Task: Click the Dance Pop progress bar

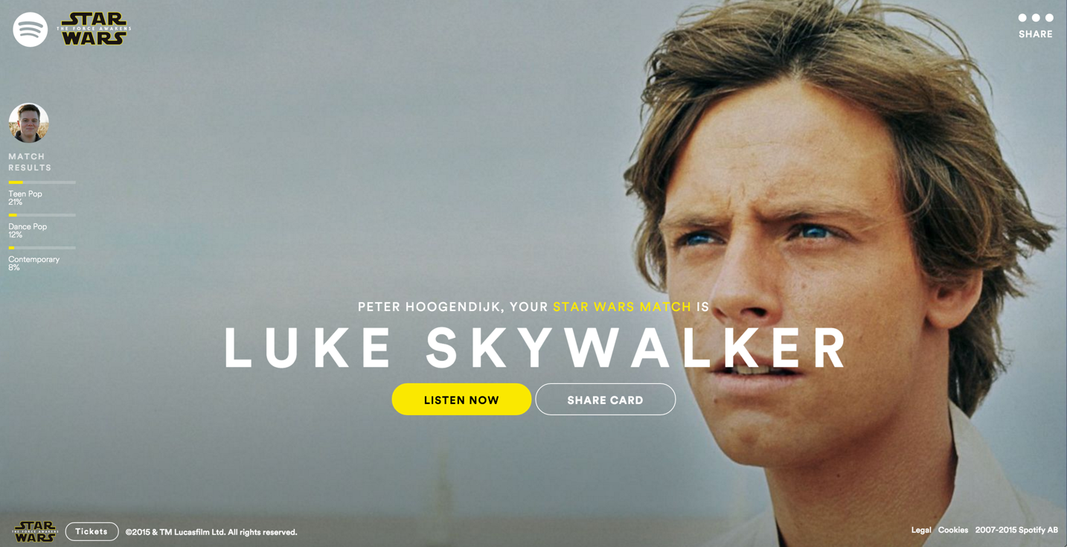Action: point(42,215)
